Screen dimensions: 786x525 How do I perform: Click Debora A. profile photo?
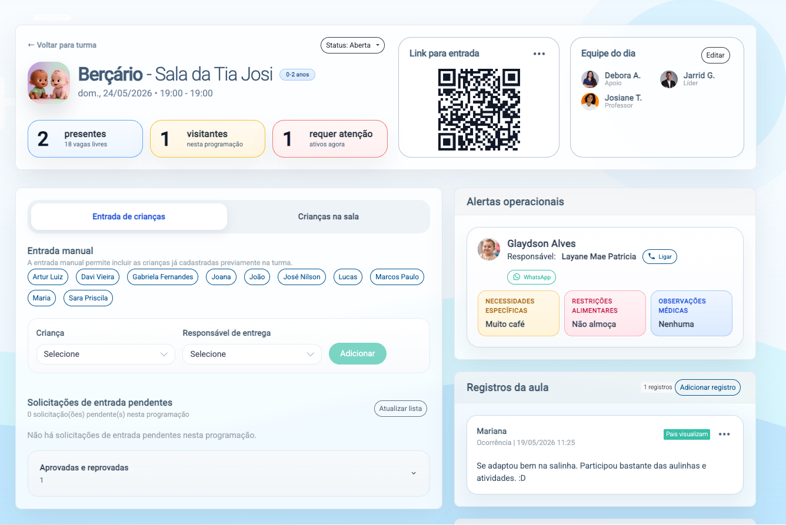[x=590, y=79]
